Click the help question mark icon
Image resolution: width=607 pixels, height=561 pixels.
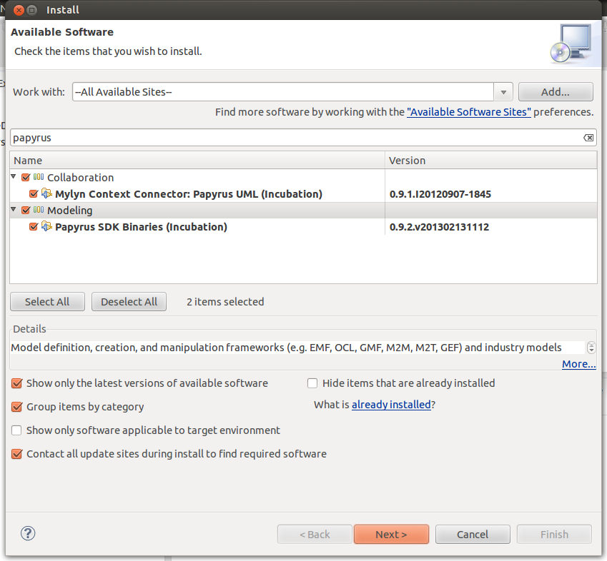coord(28,533)
